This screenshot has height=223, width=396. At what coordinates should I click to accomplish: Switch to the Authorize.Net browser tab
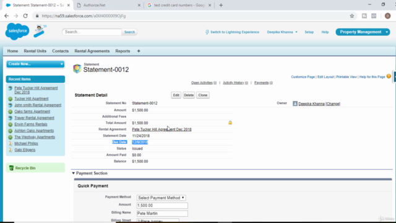[x=109, y=5]
